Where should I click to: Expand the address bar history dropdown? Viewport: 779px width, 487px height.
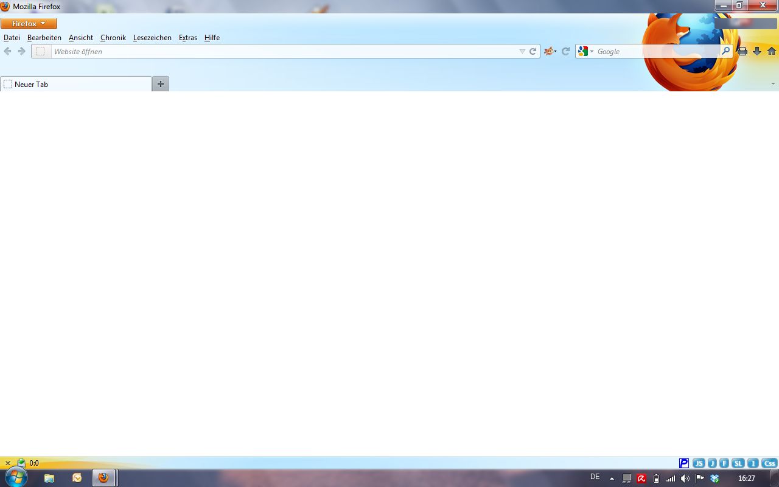pyautogui.click(x=522, y=52)
